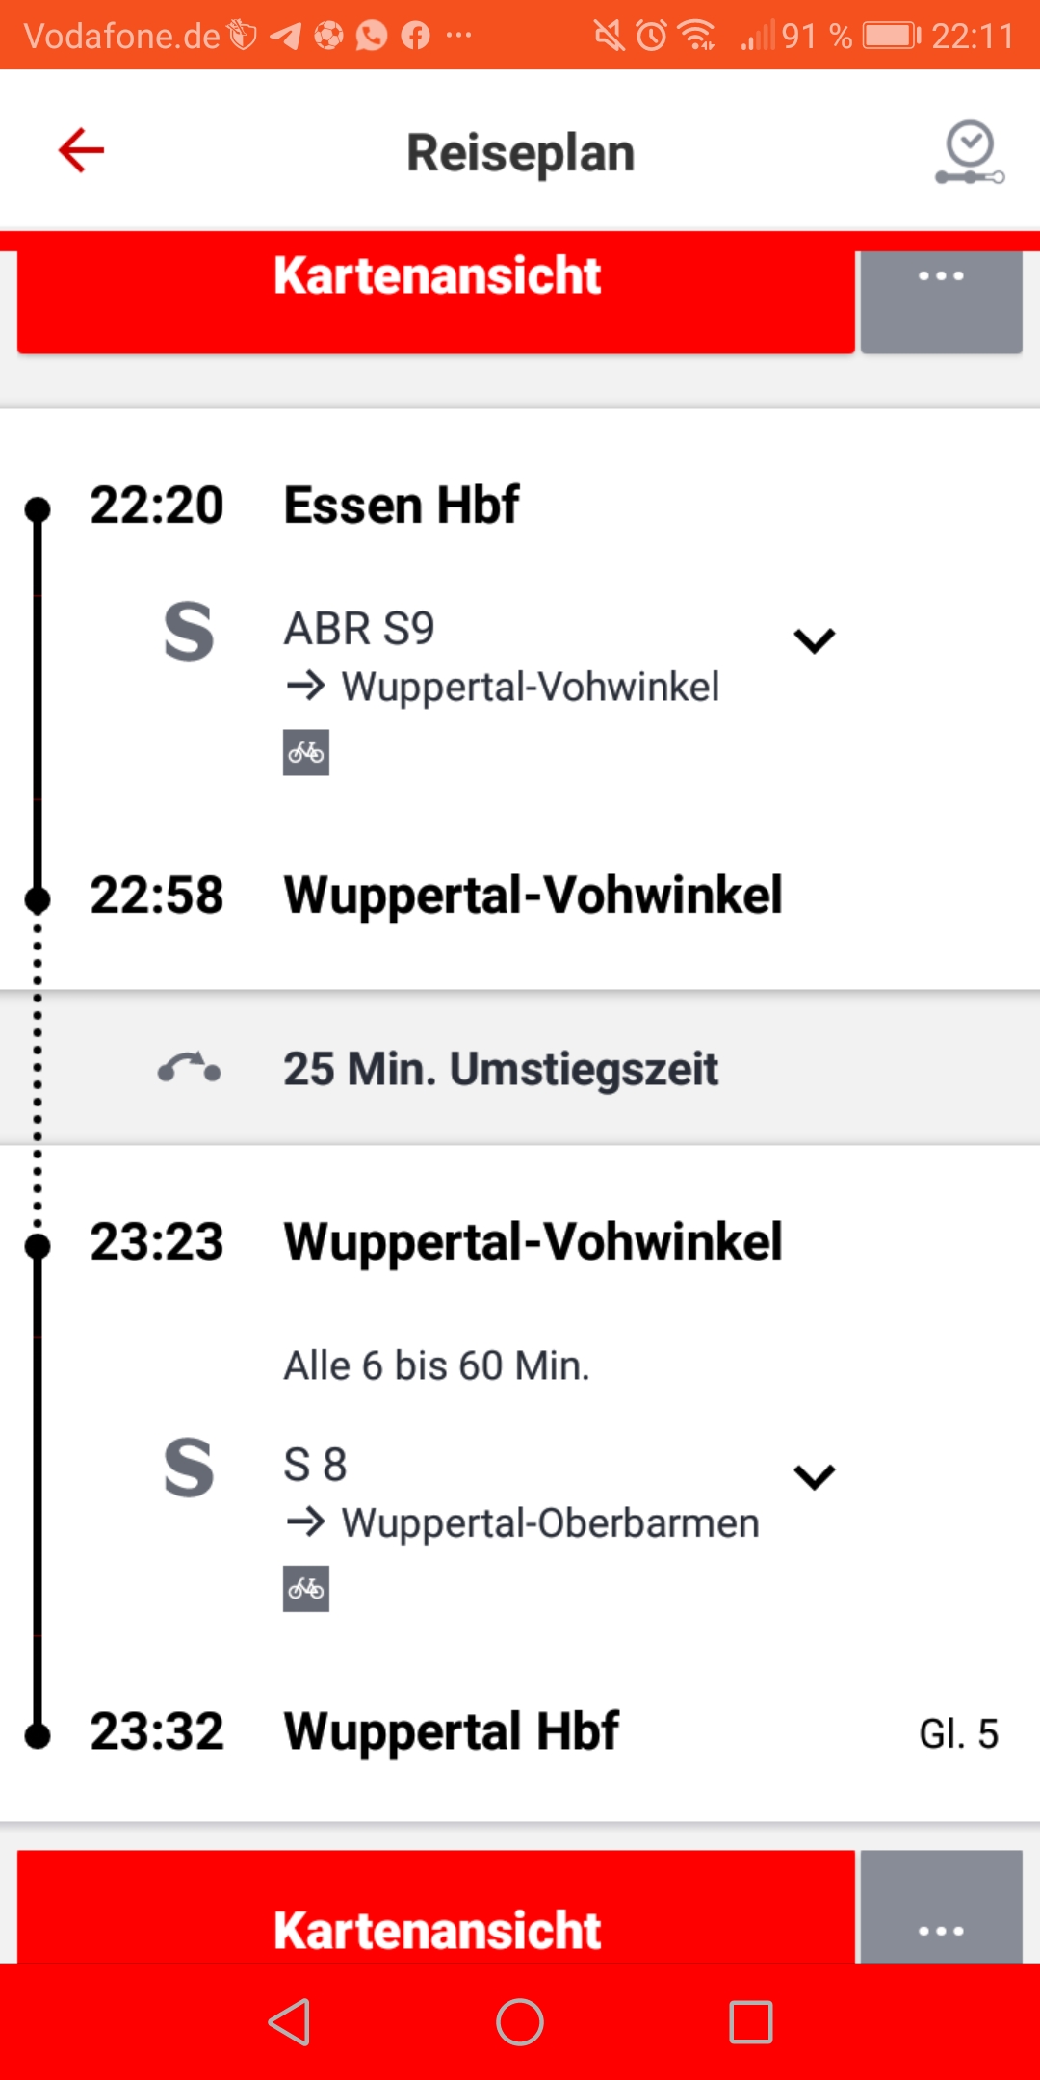1040x2080 pixels.
Task: Tap the transfer walking icon
Action: pyautogui.click(x=190, y=1068)
